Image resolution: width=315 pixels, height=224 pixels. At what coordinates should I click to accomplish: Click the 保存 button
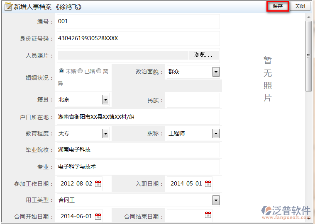[x=278, y=6]
